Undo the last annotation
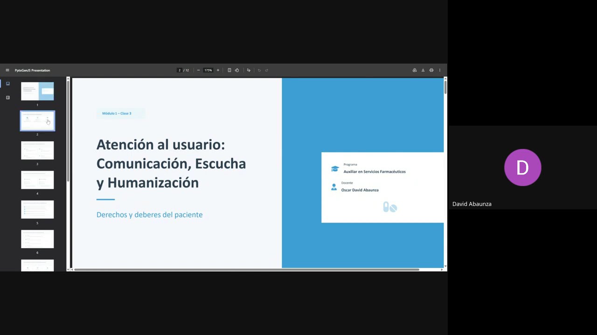 pos(259,70)
